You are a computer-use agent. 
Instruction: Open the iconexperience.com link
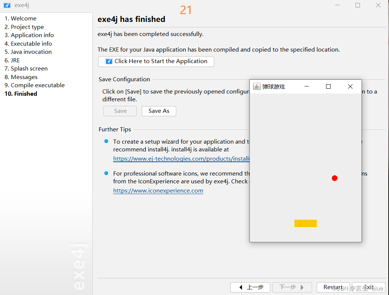point(158,191)
